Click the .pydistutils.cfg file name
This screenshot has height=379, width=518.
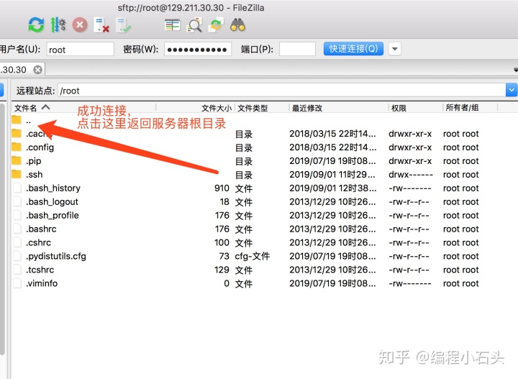point(56,256)
